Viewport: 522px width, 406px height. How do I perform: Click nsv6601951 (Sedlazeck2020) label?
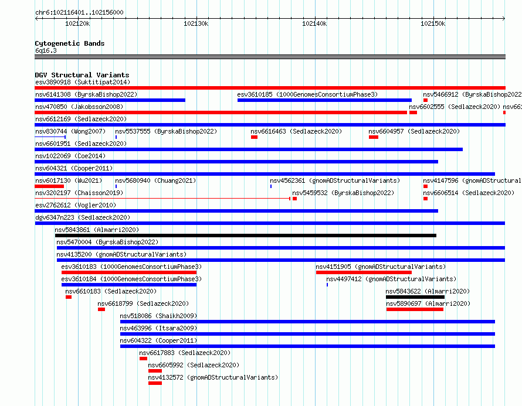pyautogui.click(x=81, y=144)
